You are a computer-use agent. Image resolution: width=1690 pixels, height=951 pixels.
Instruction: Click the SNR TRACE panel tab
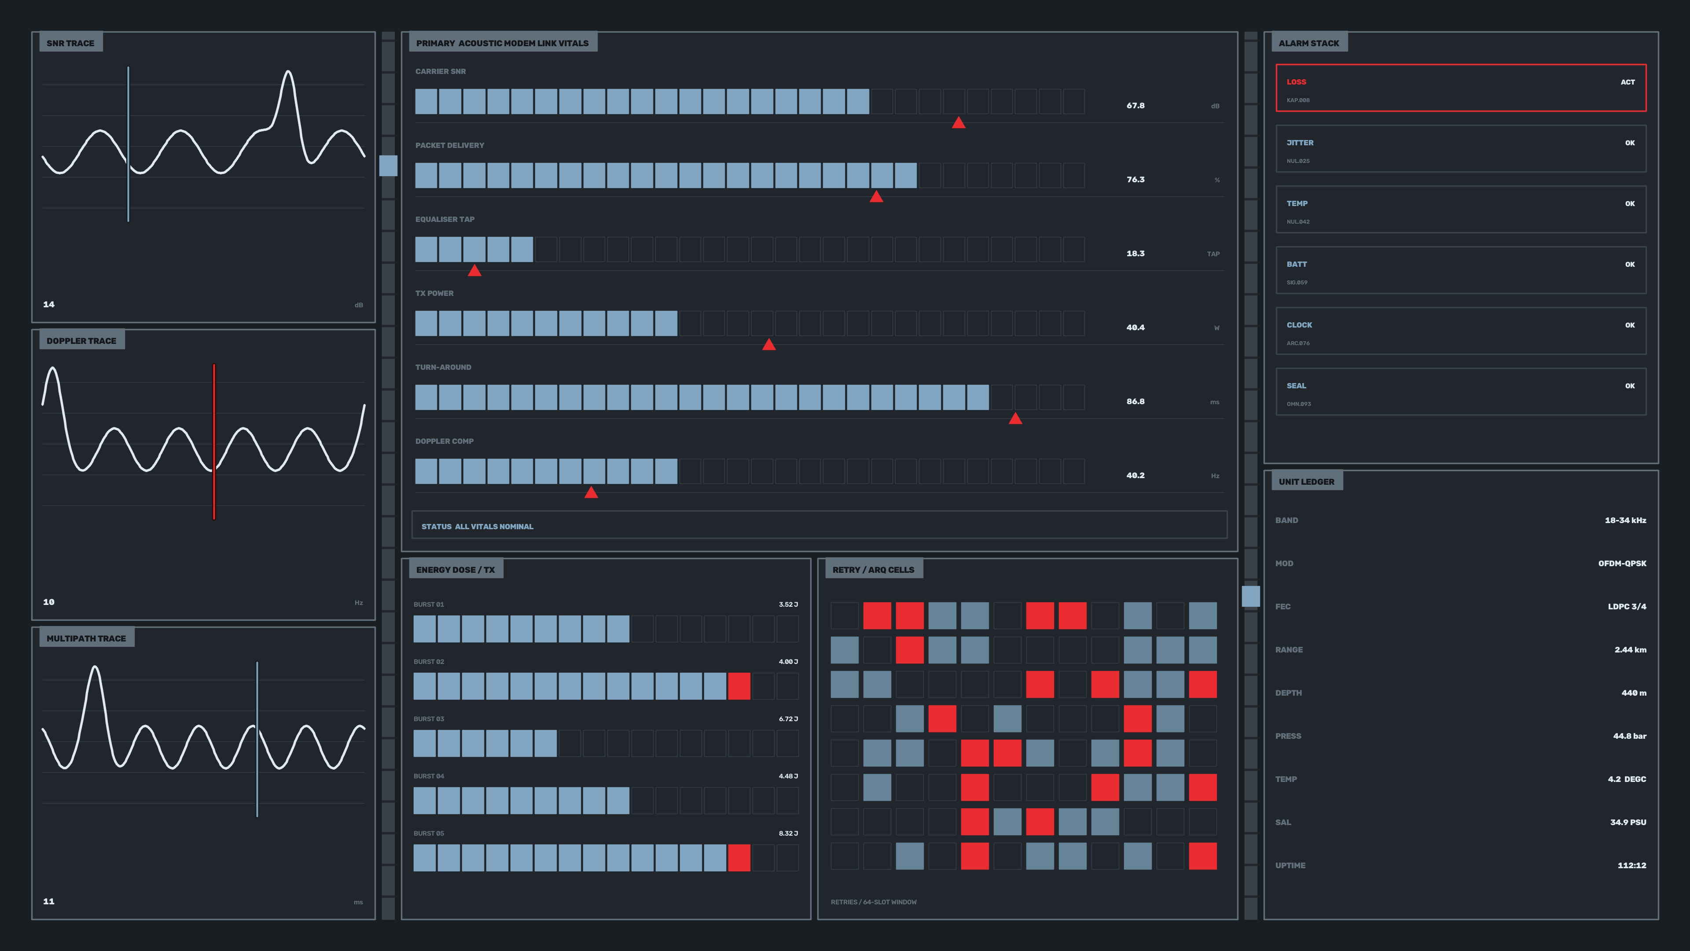(70, 43)
